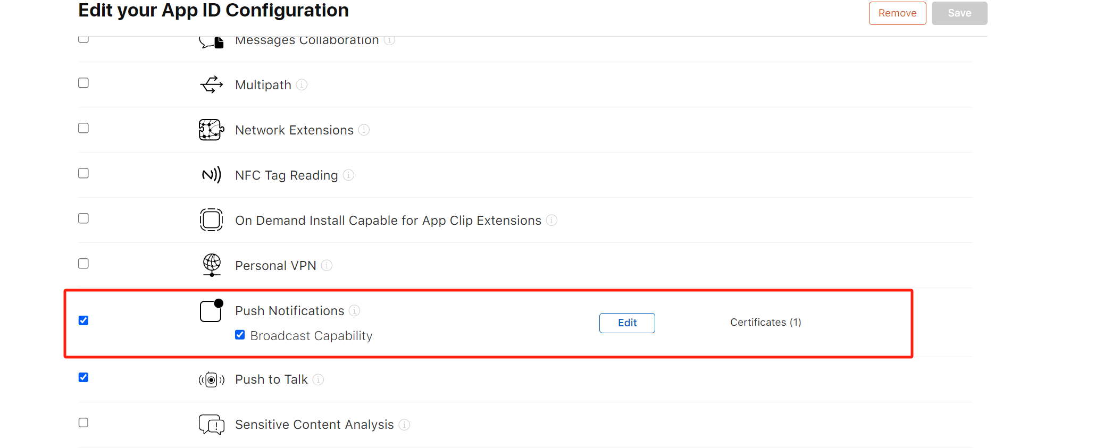Viewport: 1120px width, 448px height.
Task: Click the Push to Talk icon
Action: (x=211, y=379)
